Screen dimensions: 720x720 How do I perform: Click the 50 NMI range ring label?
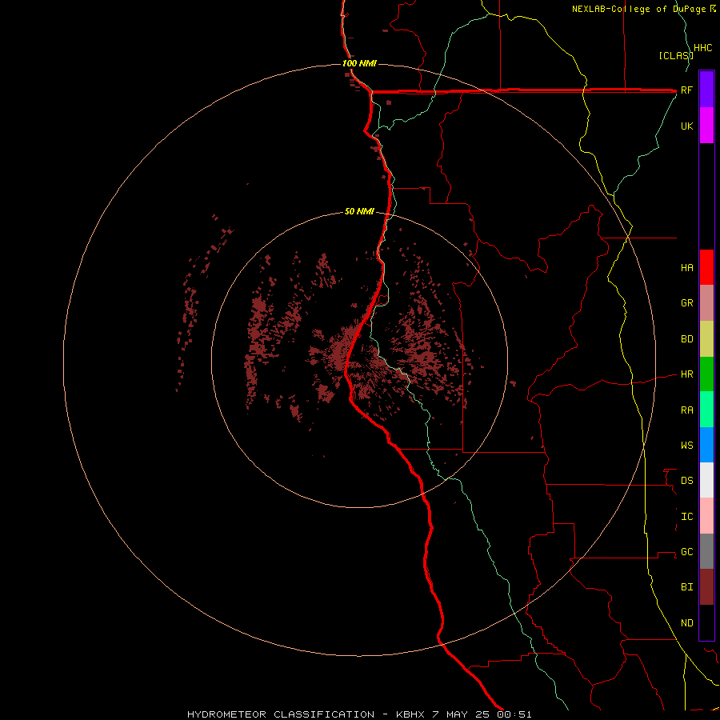[359, 211]
